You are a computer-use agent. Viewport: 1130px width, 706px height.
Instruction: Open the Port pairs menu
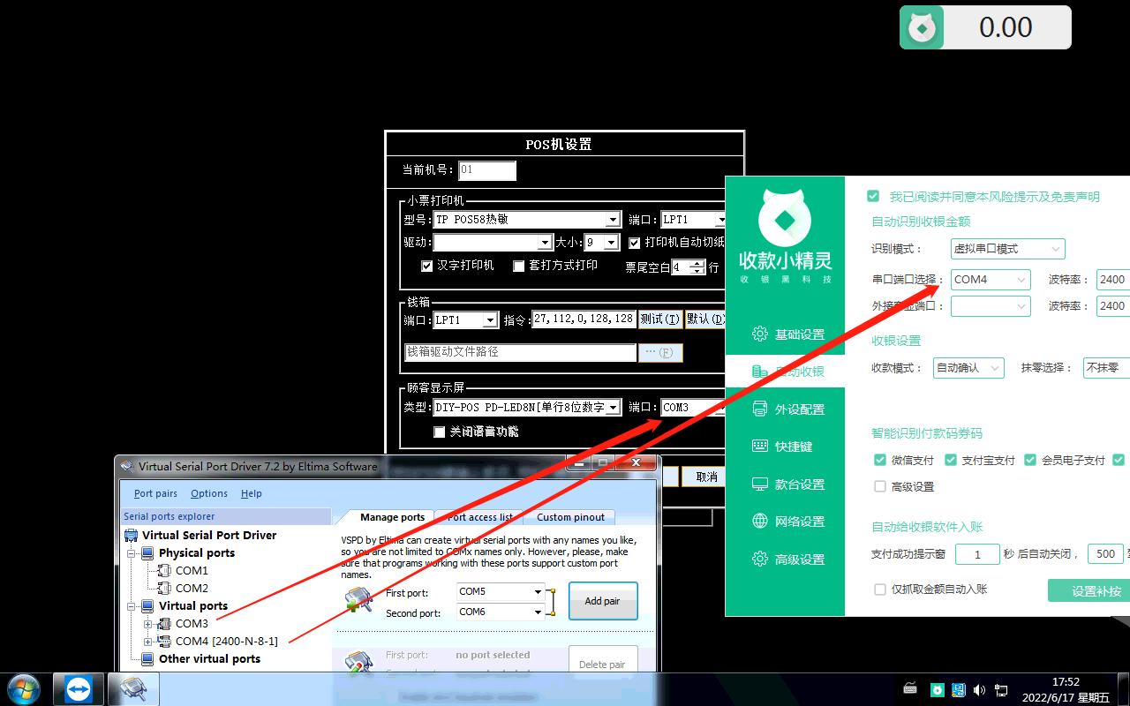[155, 493]
